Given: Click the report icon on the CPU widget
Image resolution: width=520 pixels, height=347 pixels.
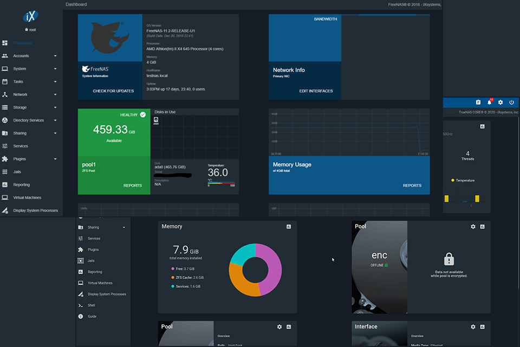Looking at the screenshot, I should 482,125.
